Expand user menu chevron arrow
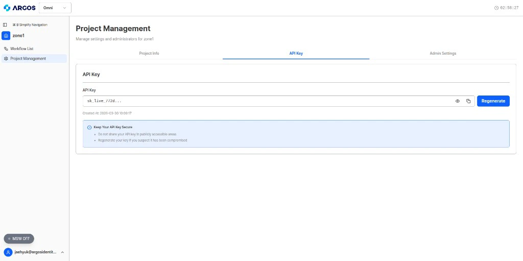The height and width of the screenshot is (261, 523). 62,252
